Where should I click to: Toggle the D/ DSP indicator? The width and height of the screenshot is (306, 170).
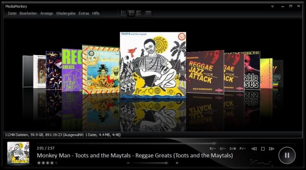click(x=233, y=149)
